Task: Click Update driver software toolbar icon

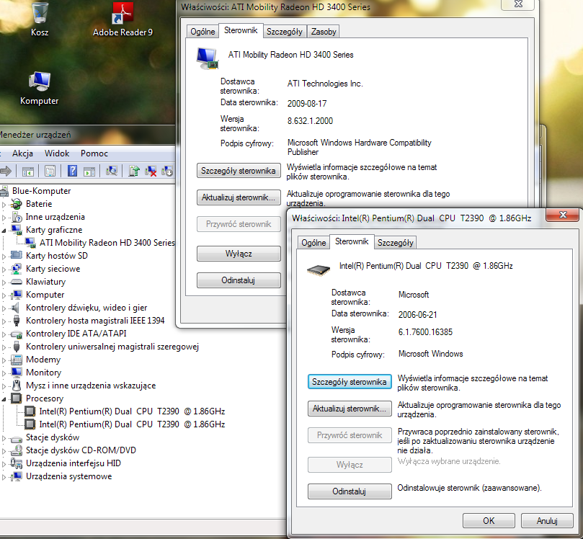Action: 134,171
